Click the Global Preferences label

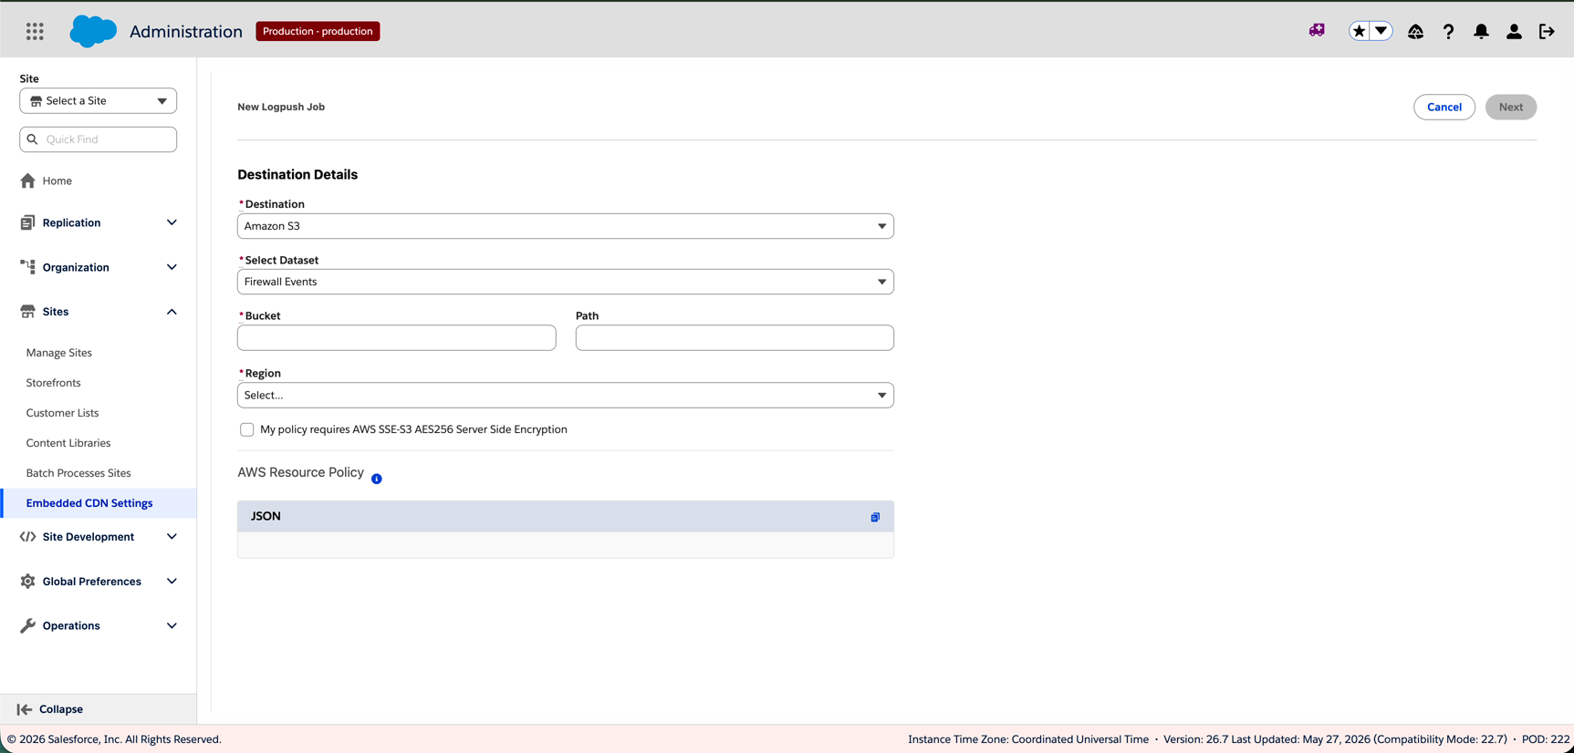click(92, 582)
